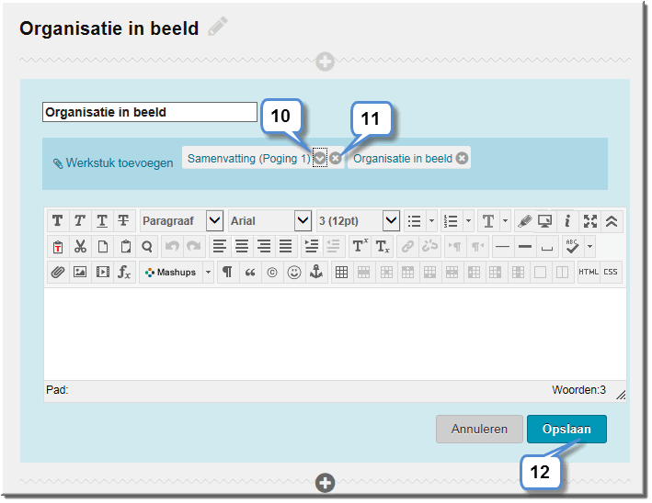Viewport: 652px width, 503px height.
Task: Open the editor help info icon
Action: tap(567, 221)
